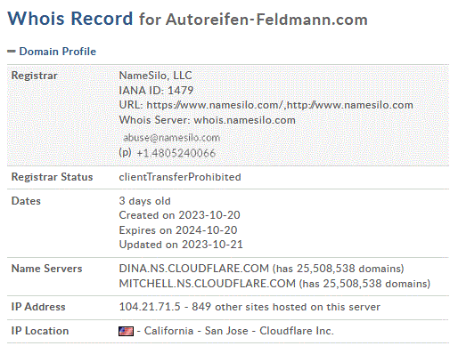Select the DINA.NS.CLOUDFLARE.COM name server

194,269
